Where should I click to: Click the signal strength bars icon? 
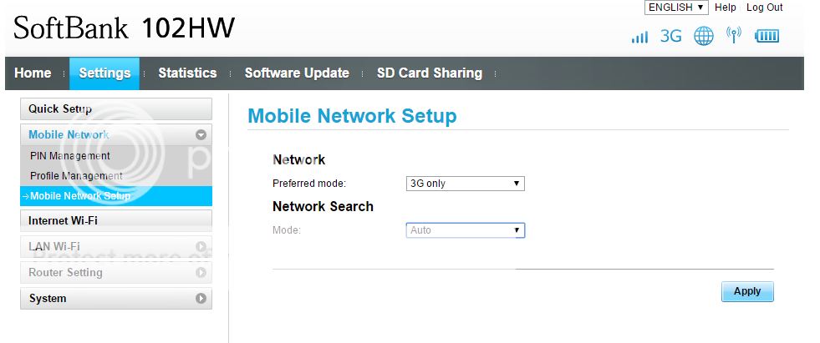coord(639,37)
